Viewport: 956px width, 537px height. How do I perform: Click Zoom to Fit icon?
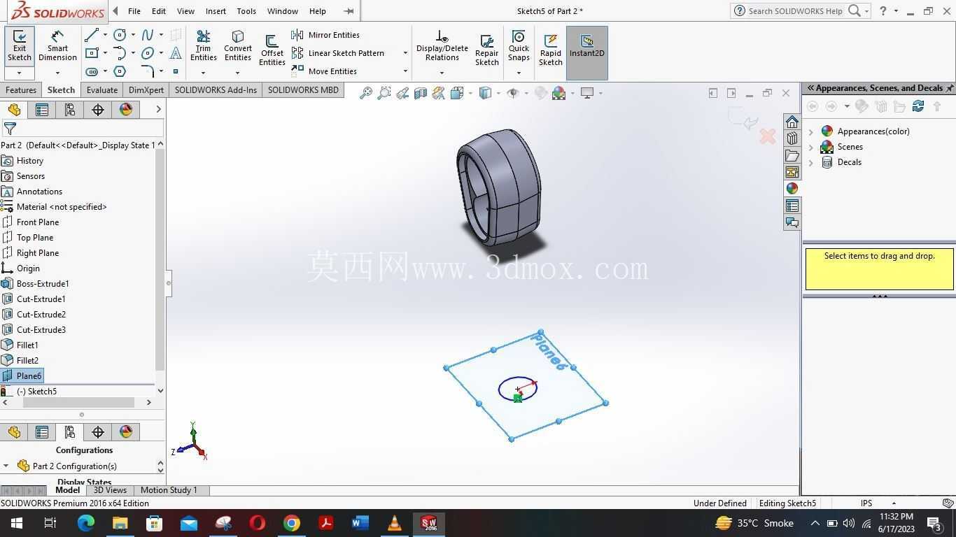365,93
